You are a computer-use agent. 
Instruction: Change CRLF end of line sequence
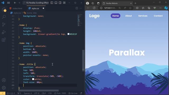(x=44, y=93)
